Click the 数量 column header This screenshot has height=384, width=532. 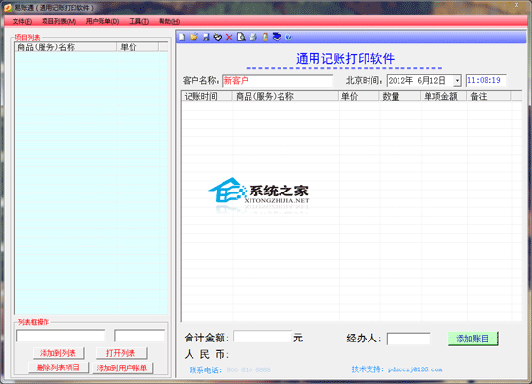tap(400, 96)
